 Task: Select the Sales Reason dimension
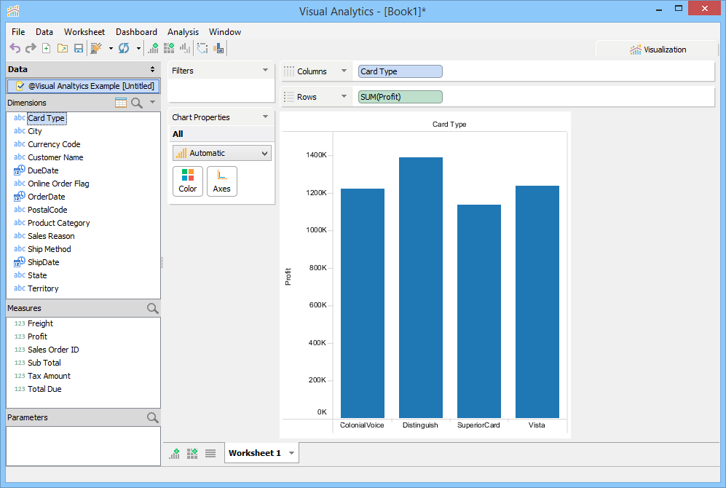[51, 236]
